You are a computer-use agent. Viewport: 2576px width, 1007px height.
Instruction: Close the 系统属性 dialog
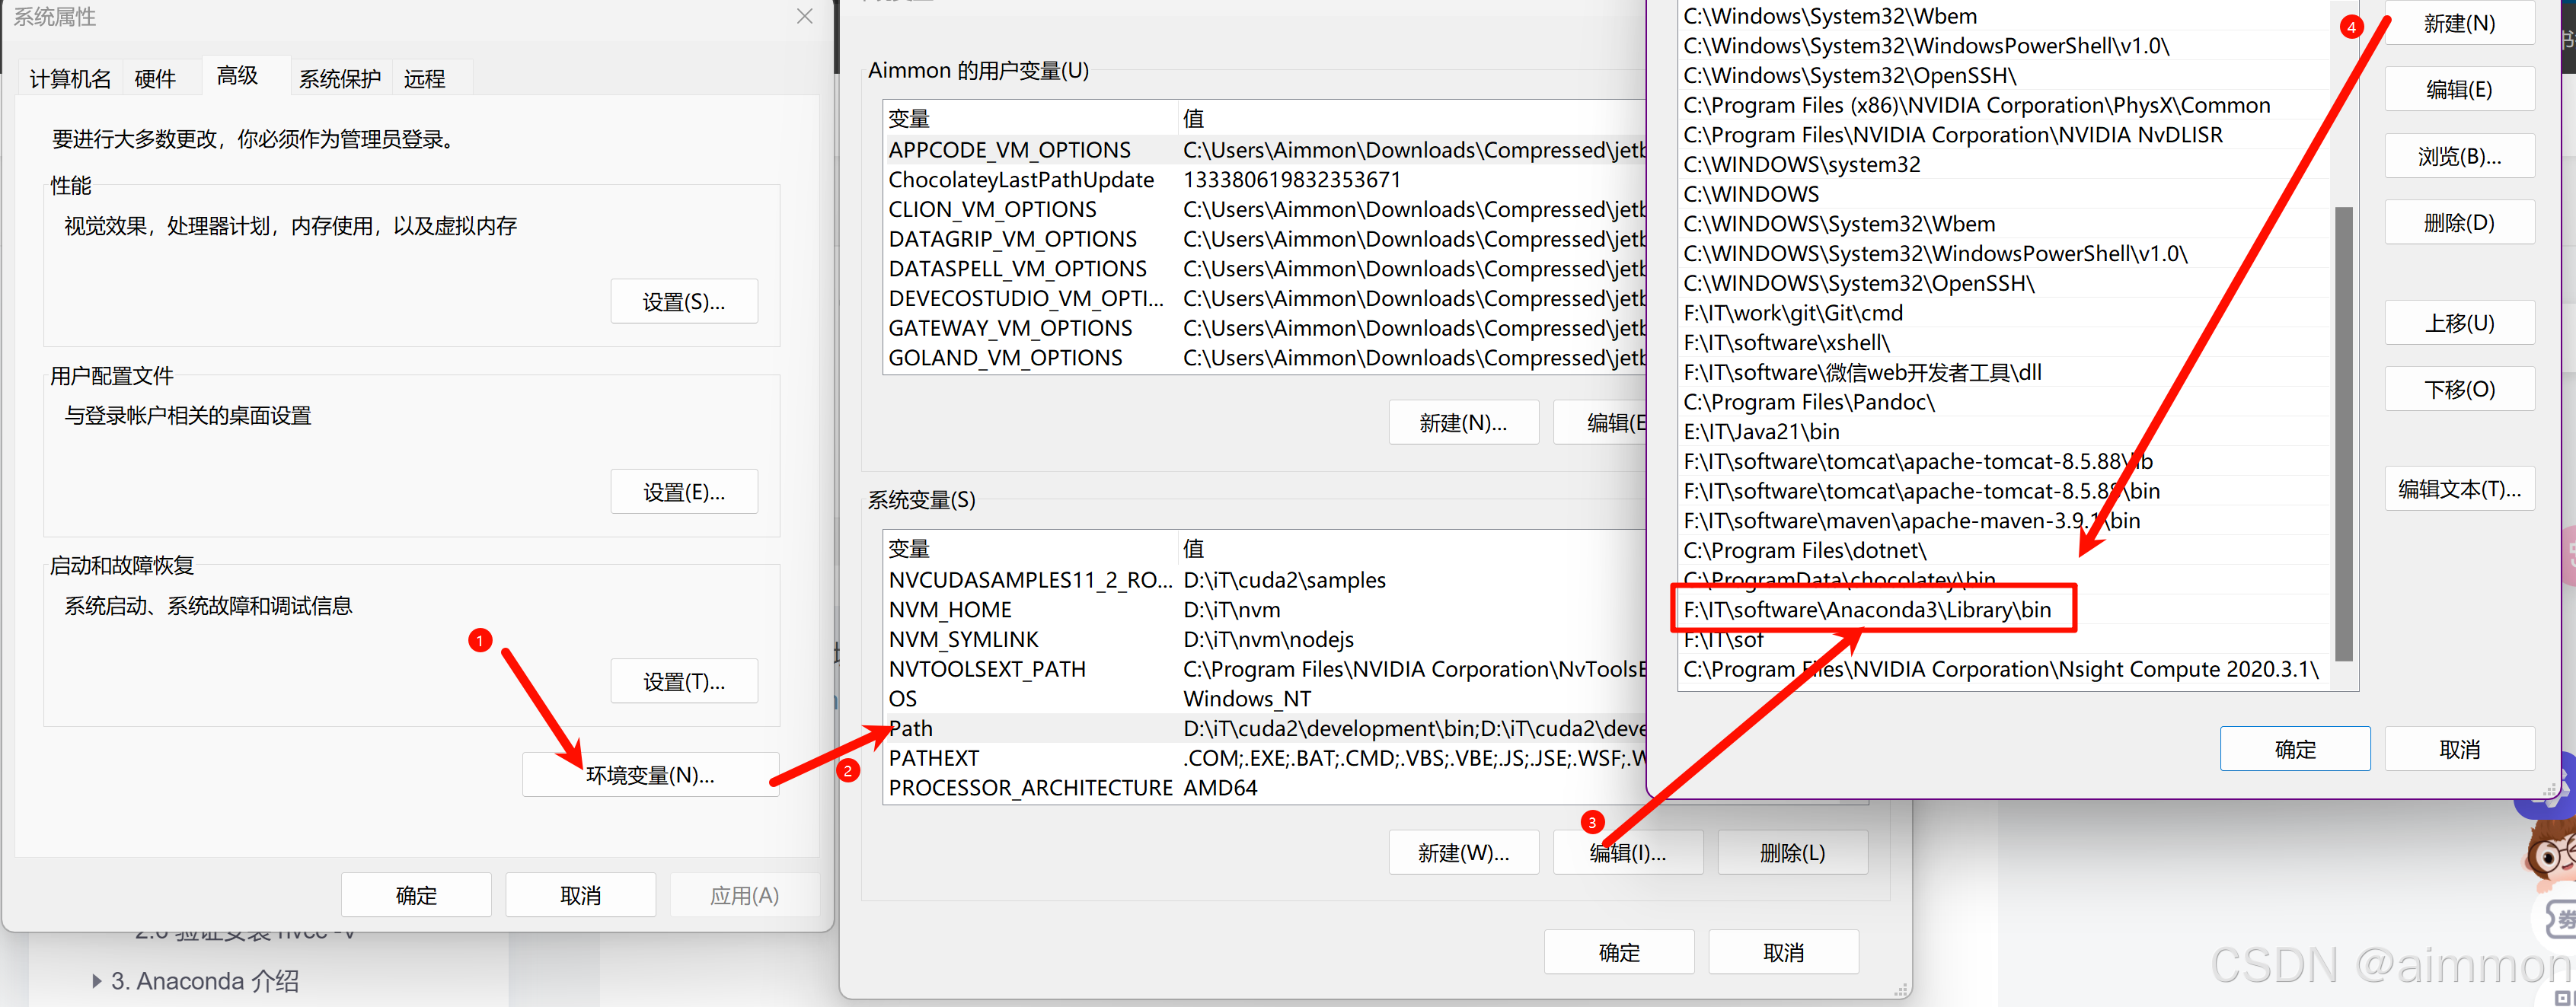point(804,16)
